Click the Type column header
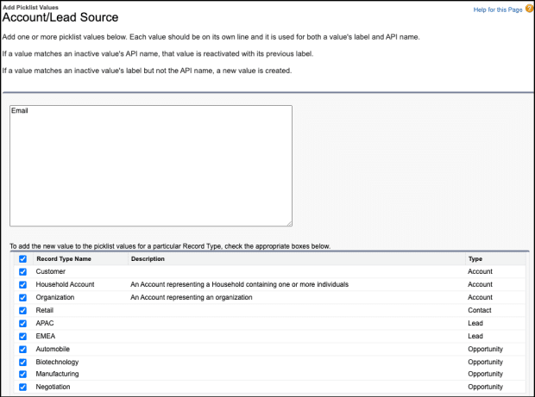Viewport: 535px width, 397px height. click(x=475, y=258)
